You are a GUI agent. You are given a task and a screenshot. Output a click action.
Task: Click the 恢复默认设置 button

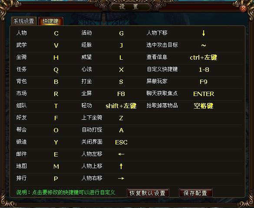(148, 193)
